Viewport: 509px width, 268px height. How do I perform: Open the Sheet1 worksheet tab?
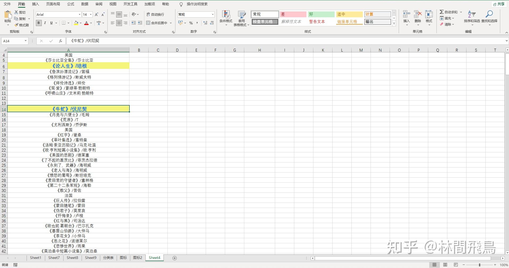click(36, 258)
